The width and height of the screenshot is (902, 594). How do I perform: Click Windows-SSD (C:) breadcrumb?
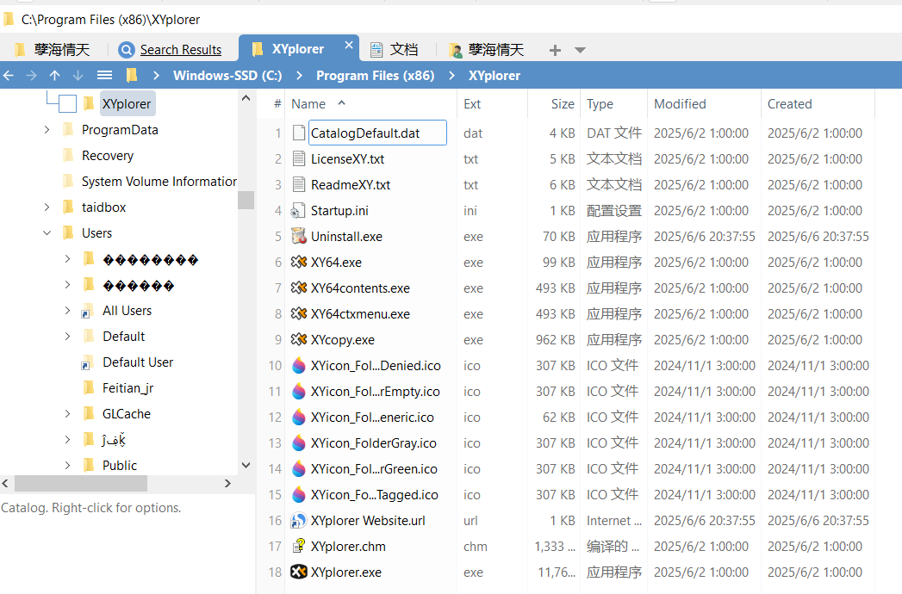pos(227,76)
